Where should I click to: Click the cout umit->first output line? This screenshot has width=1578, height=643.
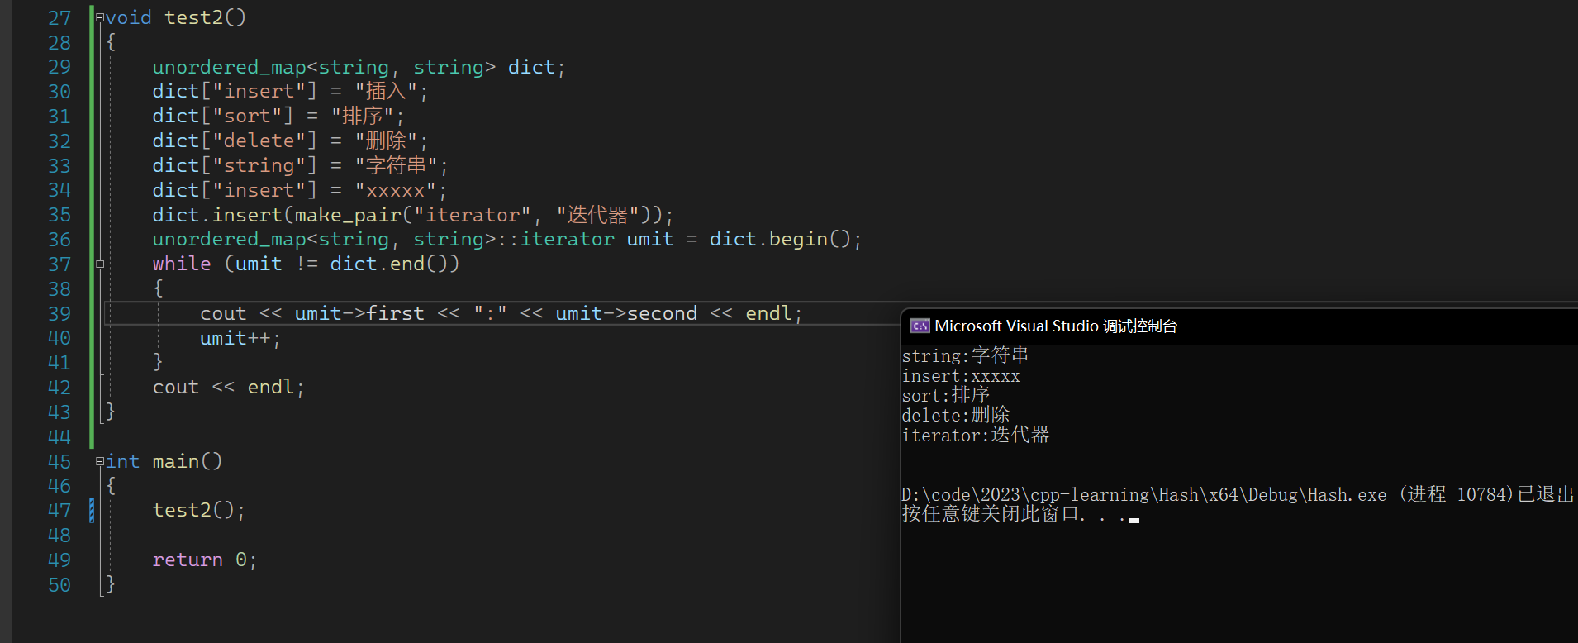click(x=501, y=313)
